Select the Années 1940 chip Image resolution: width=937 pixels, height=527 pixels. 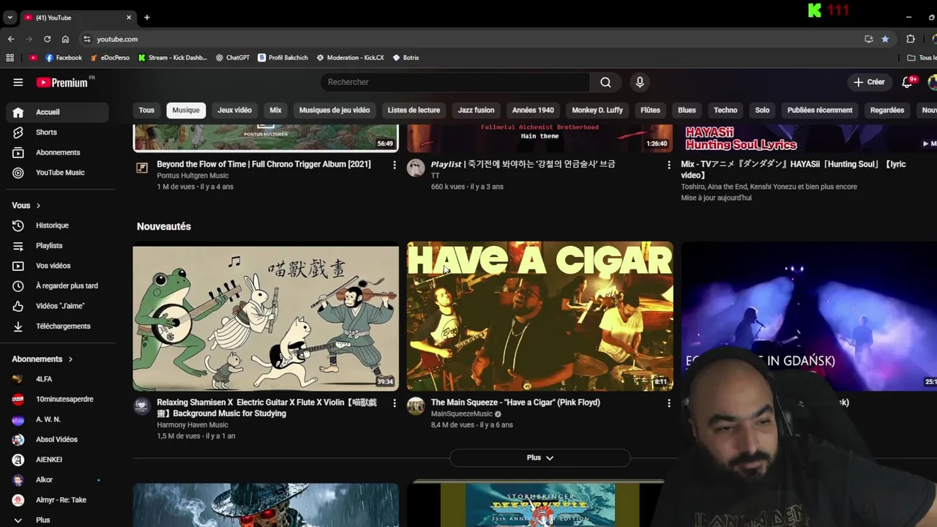533,110
